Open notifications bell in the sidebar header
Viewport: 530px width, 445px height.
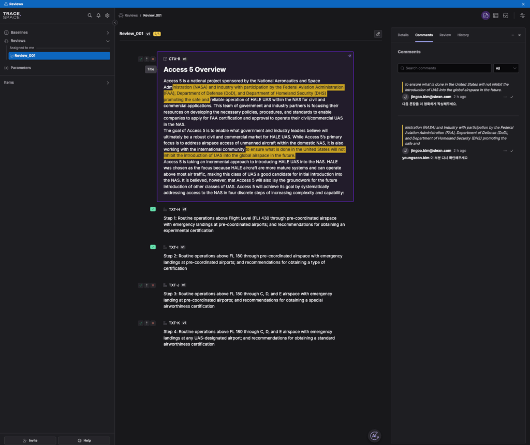[98, 16]
